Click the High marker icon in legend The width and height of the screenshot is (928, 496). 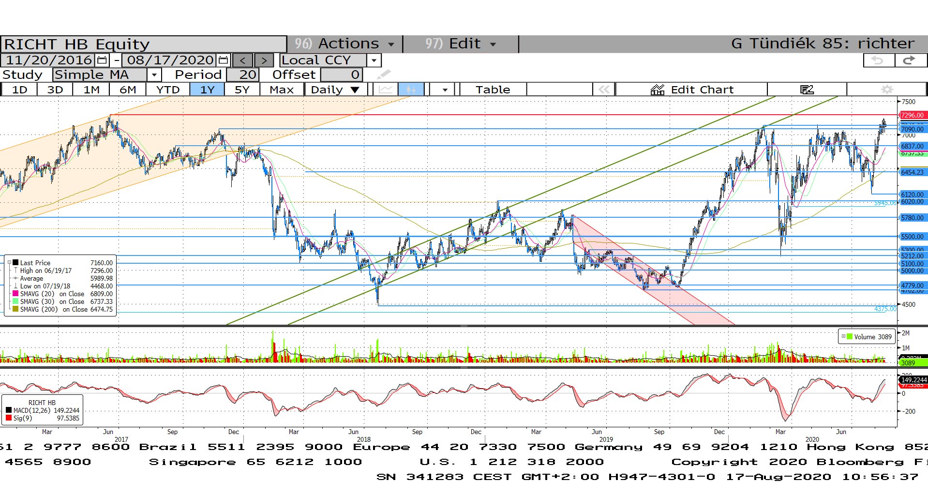click(15, 271)
